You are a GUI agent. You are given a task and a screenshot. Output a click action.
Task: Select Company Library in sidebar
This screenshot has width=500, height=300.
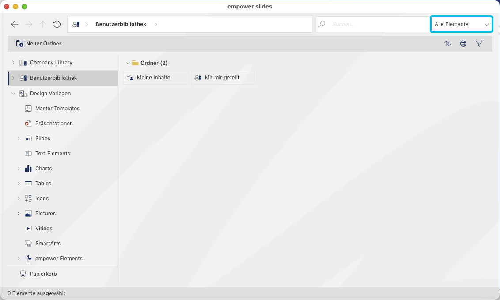tap(51, 63)
